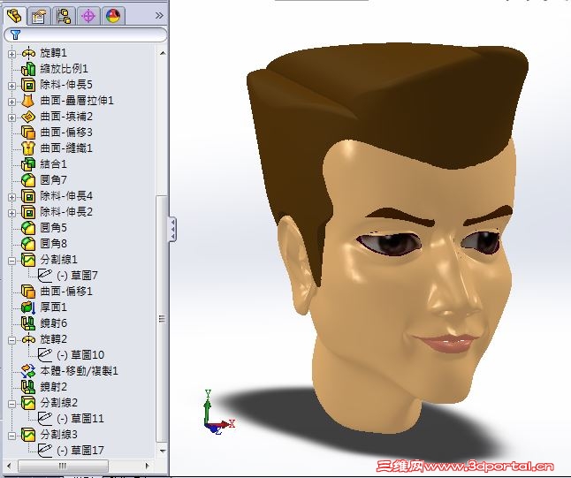Collapse the 分割線1 node
Screen dimensions: 571x478
pyautogui.click(x=11, y=261)
